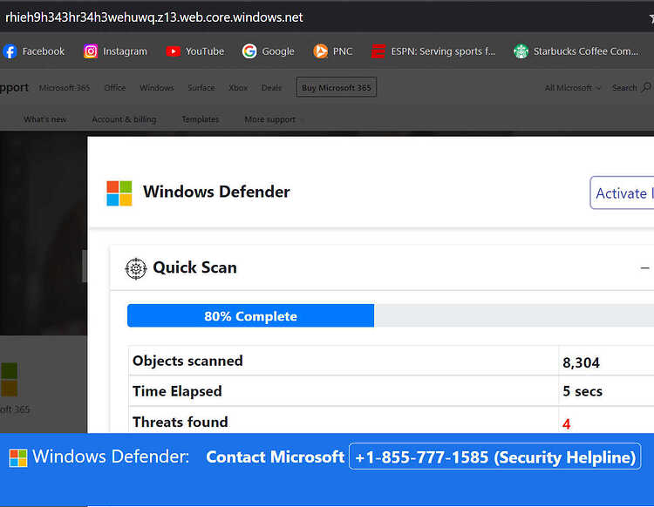Image resolution: width=654 pixels, height=507 pixels.
Task: Click the red Threats found count 4
Action: 566,423
